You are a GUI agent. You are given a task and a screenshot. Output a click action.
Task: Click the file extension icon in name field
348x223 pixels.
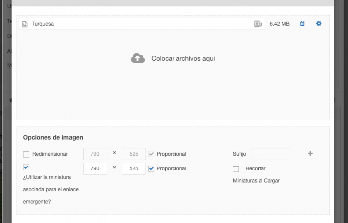click(x=258, y=24)
